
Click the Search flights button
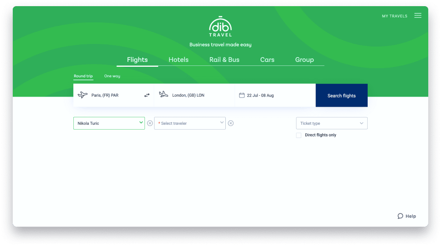(341, 95)
